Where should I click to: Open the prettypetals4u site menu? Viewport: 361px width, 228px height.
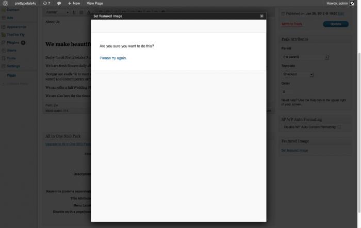click(x=25, y=4)
